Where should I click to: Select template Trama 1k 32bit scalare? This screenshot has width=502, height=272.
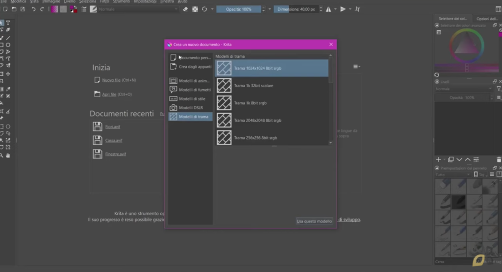click(x=272, y=85)
